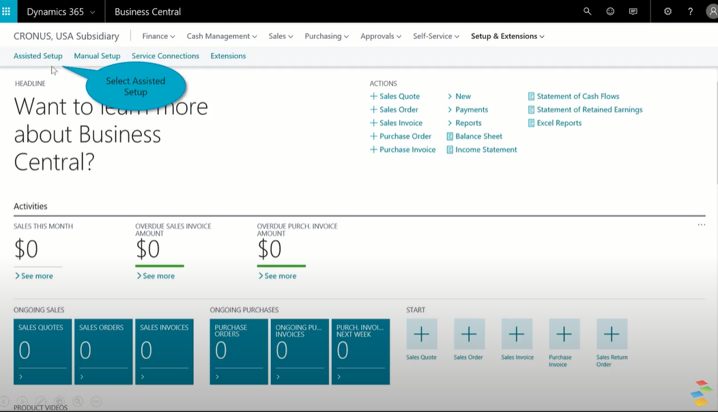Open Service Connections
The image size is (718, 412).
click(165, 56)
